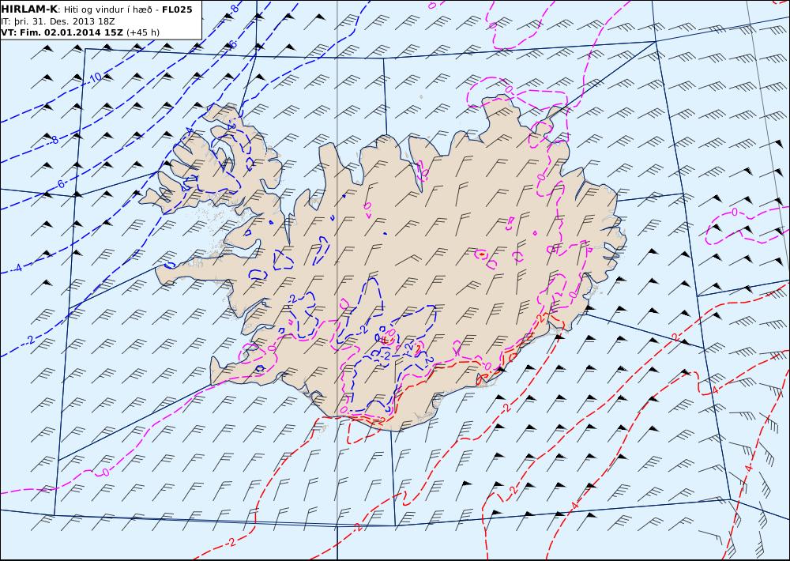Click the 'VT: Fim. 02.01.2014 15Z' valid time

[x=62, y=32]
